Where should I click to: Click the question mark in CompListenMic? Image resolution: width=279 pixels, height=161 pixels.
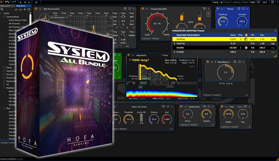(208, 14)
